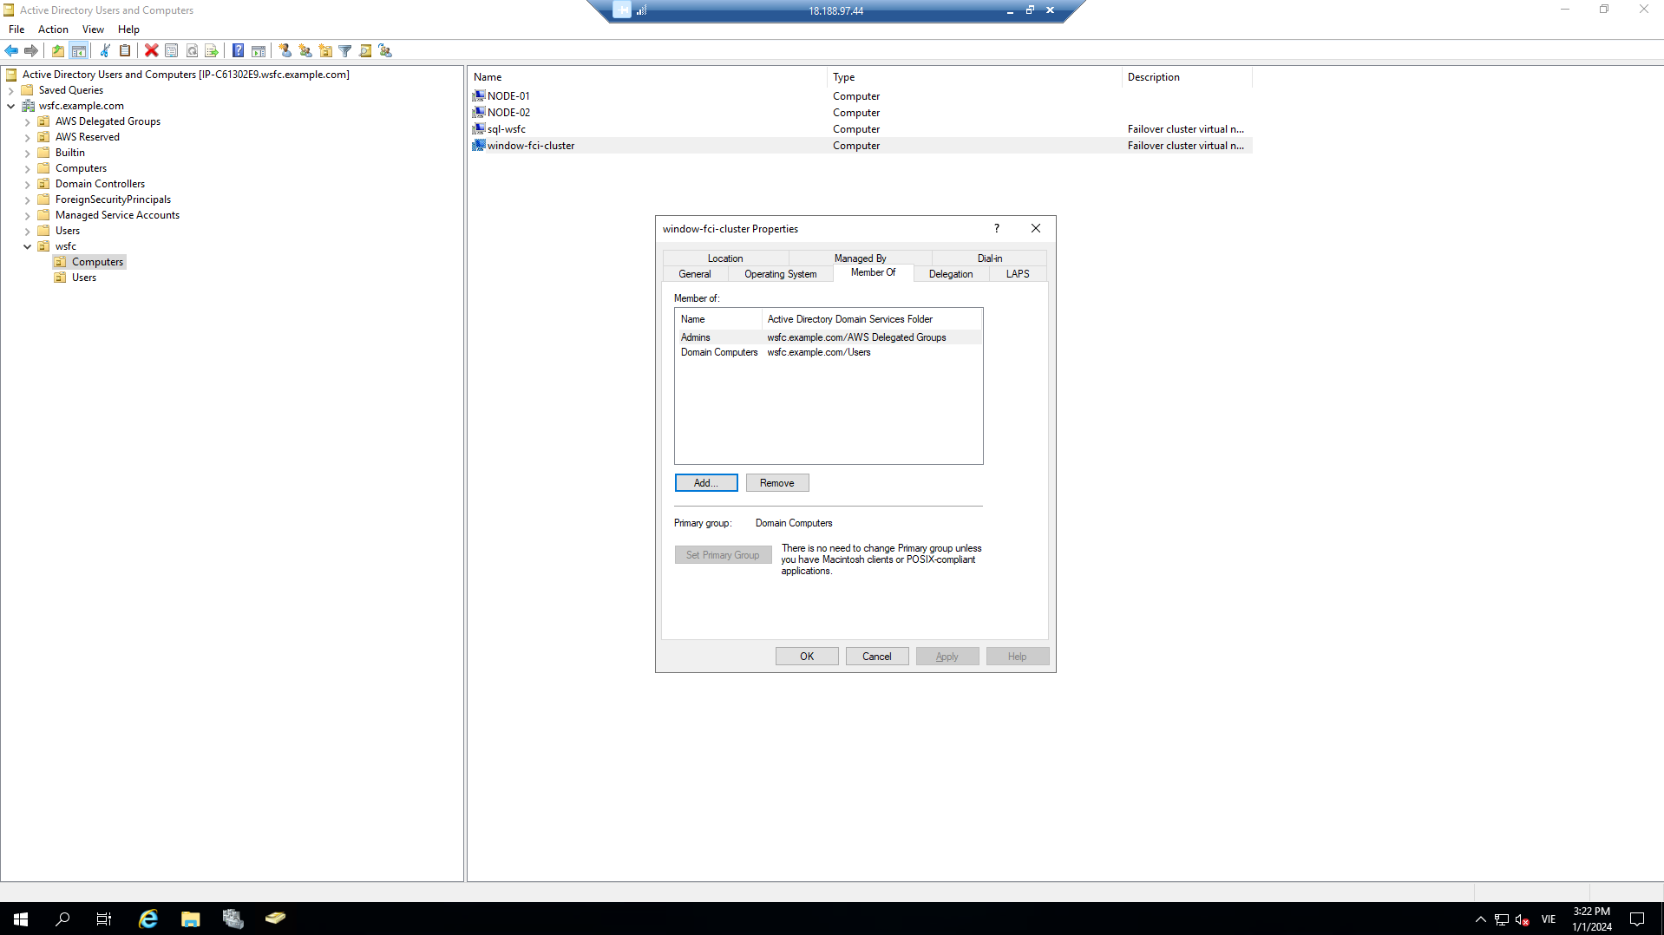Create a new organizational unit via toolbar icon
This screenshot has width=1664, height=935.
point(325,50)
